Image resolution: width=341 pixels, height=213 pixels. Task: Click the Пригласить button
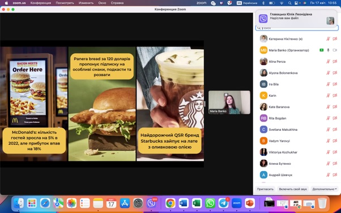[x=265, y=189]
